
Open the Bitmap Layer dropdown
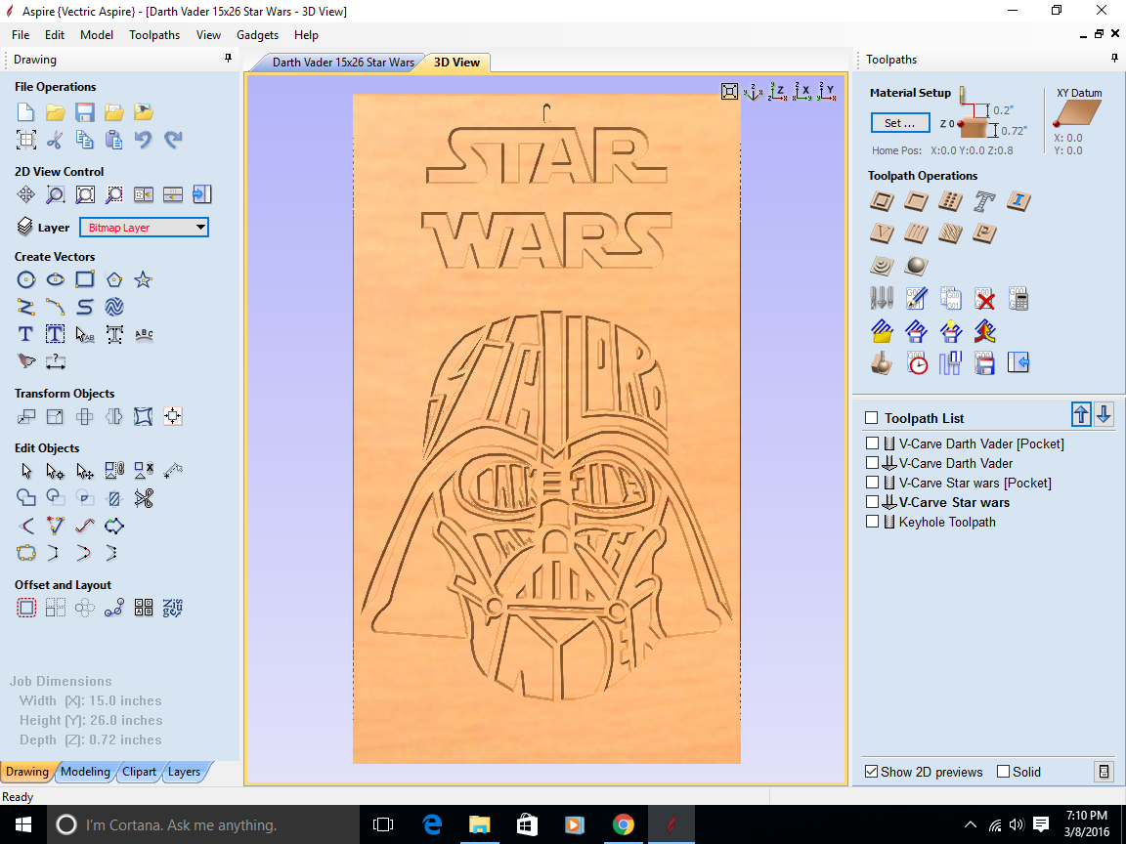click(x=202, y=227)
